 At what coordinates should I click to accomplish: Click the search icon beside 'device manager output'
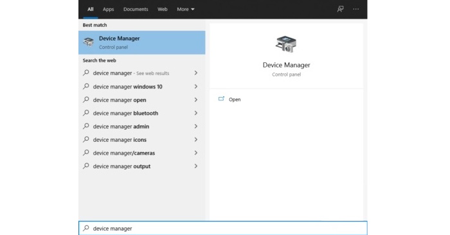[x=85, y=166]
